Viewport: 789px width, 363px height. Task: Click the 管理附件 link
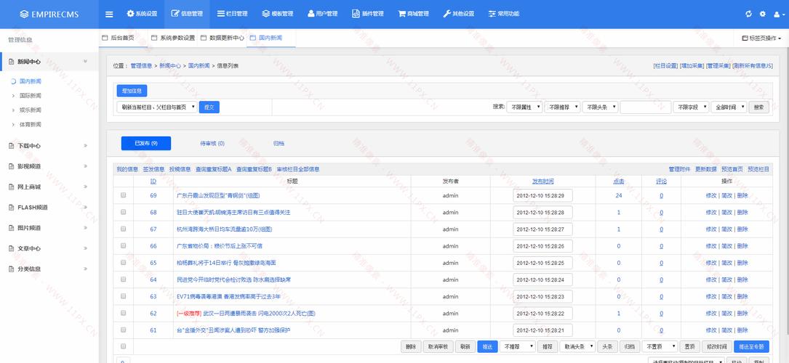[679, 170]
